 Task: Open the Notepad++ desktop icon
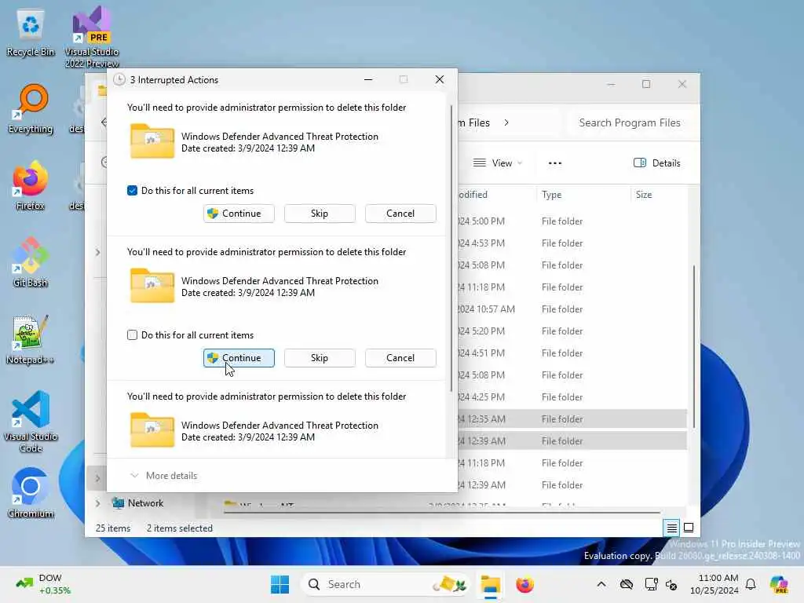tap(31, 339)
